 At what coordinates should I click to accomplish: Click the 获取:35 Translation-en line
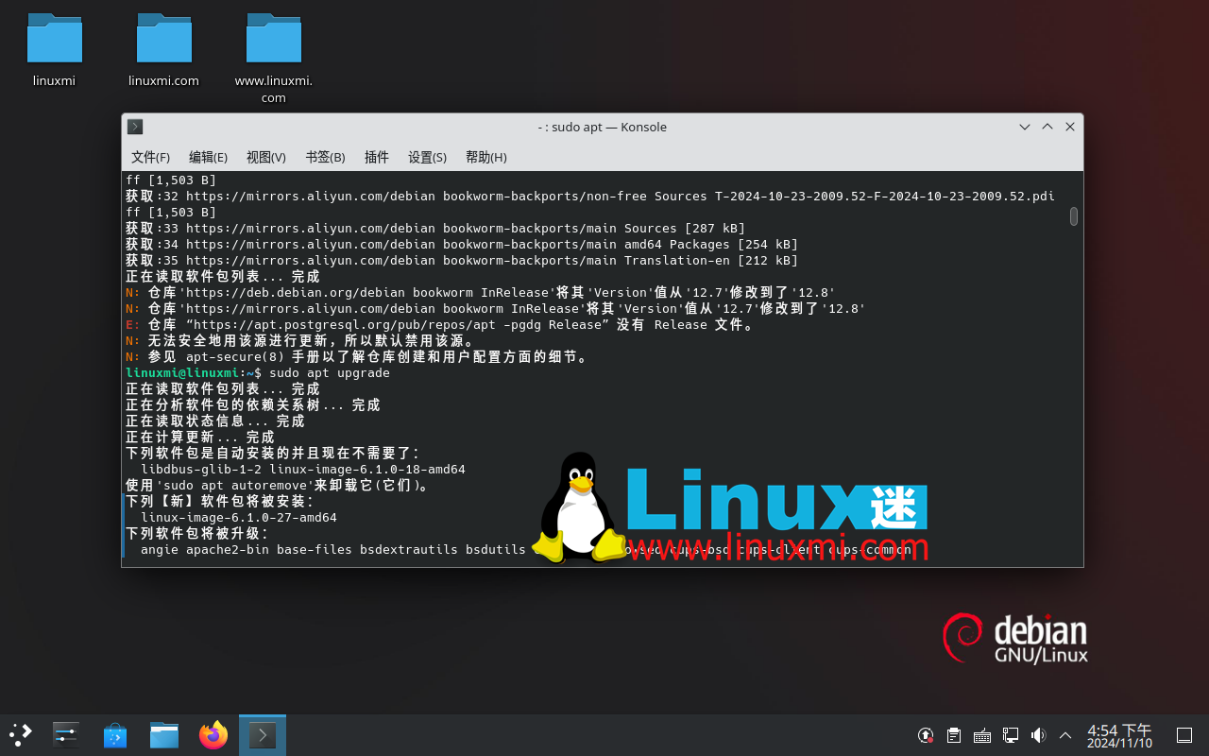tap(462, 261)
